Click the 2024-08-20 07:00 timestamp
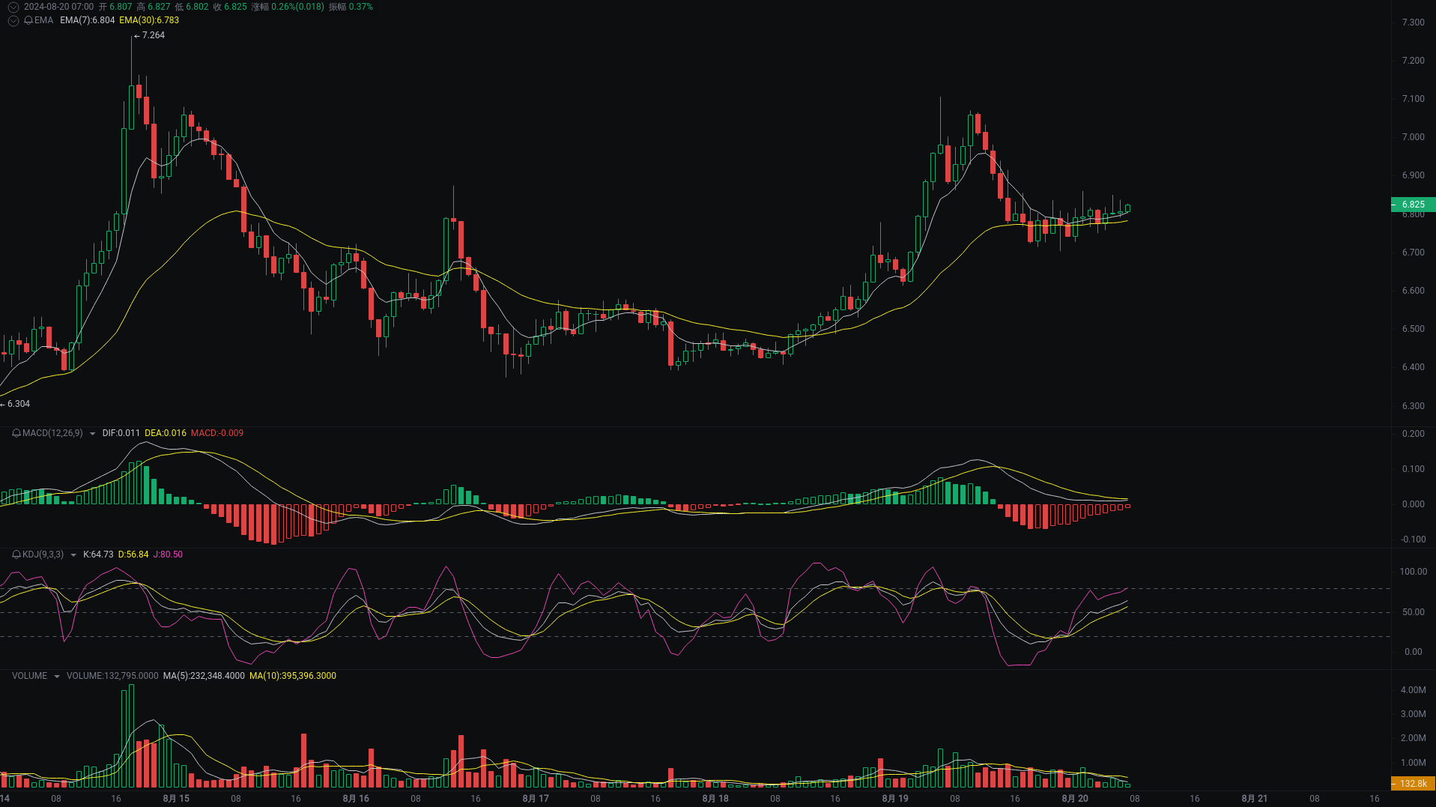1436x807 pixels. click(x=58, y=7)
